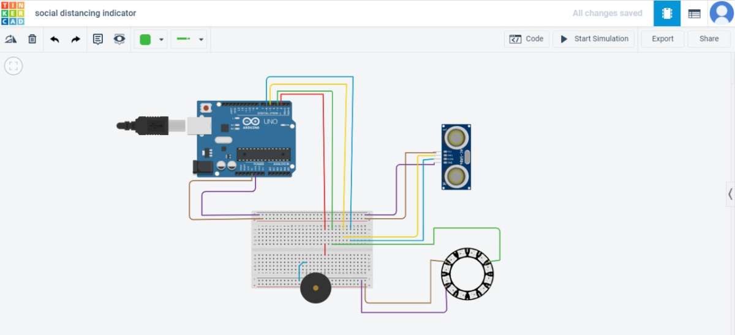Select the NeoPixel LED ring
The height and width of the screenshot is (335, 735).
point(467,274)
